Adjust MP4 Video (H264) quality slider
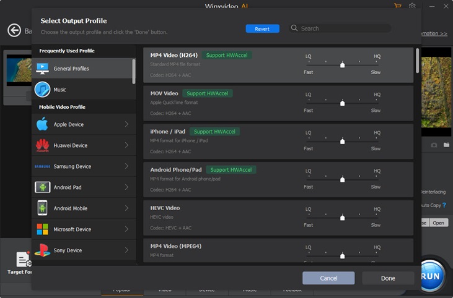This screenshot has width=453, height=298. point(342,64)
